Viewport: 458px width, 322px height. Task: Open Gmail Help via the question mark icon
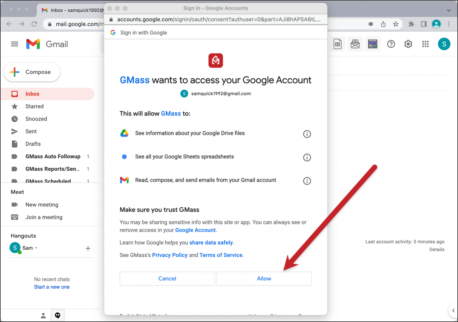pyautogui.click(x=391, y=44)
